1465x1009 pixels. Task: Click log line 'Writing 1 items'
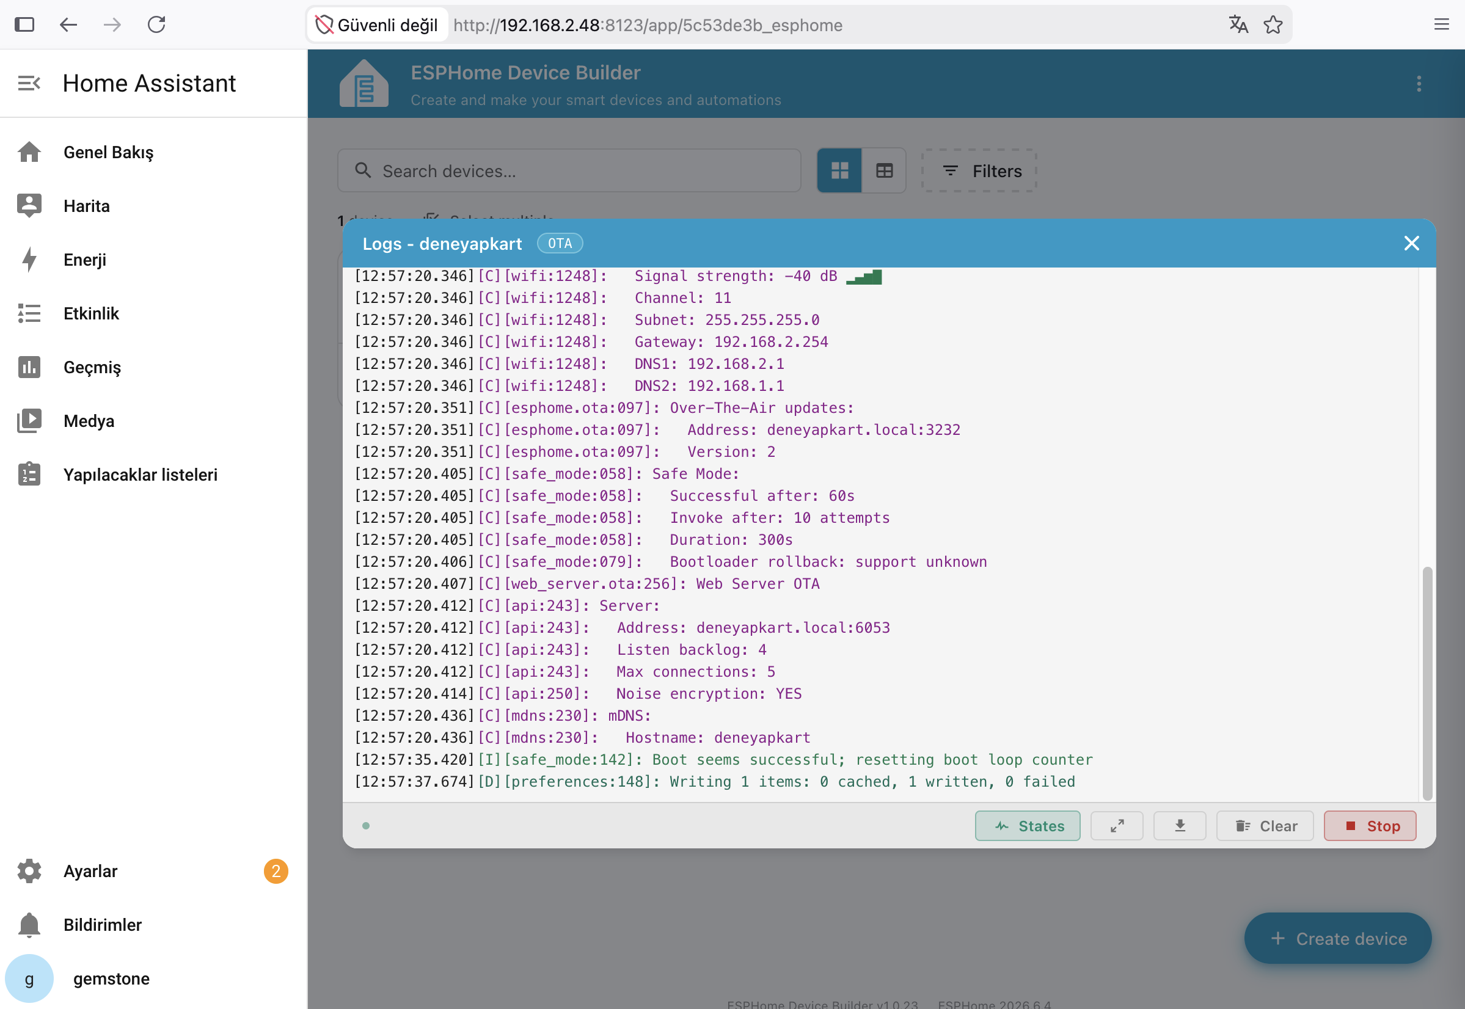pyautogui.click(x=714, y=781)
